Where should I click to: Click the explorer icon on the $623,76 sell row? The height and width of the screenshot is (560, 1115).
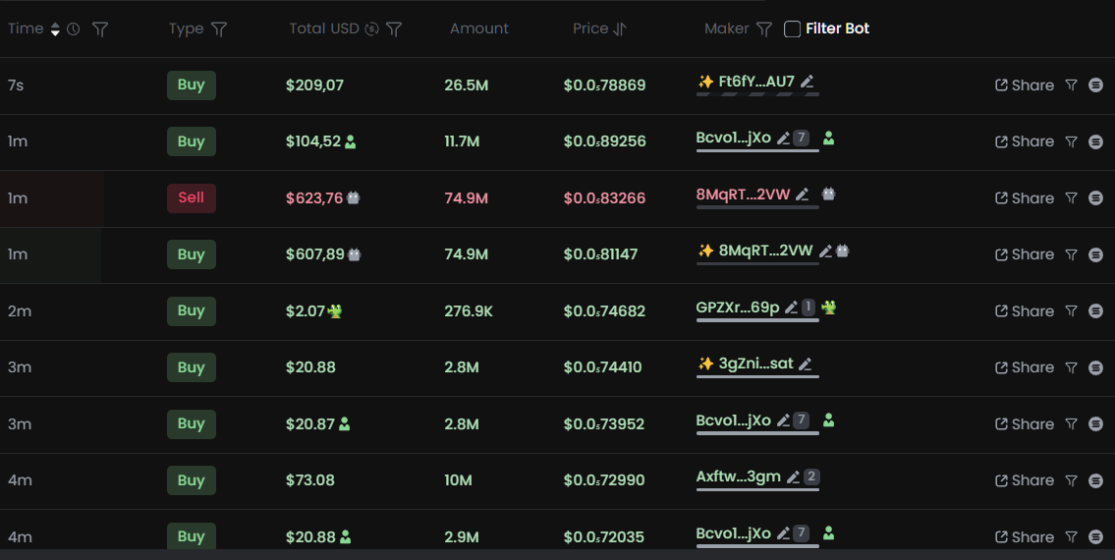(x=1095, y=198)
